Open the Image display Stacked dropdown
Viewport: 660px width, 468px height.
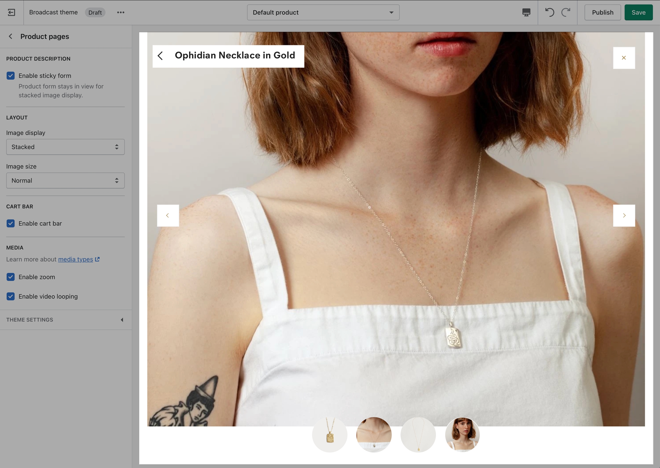click(x=65, y=147)
